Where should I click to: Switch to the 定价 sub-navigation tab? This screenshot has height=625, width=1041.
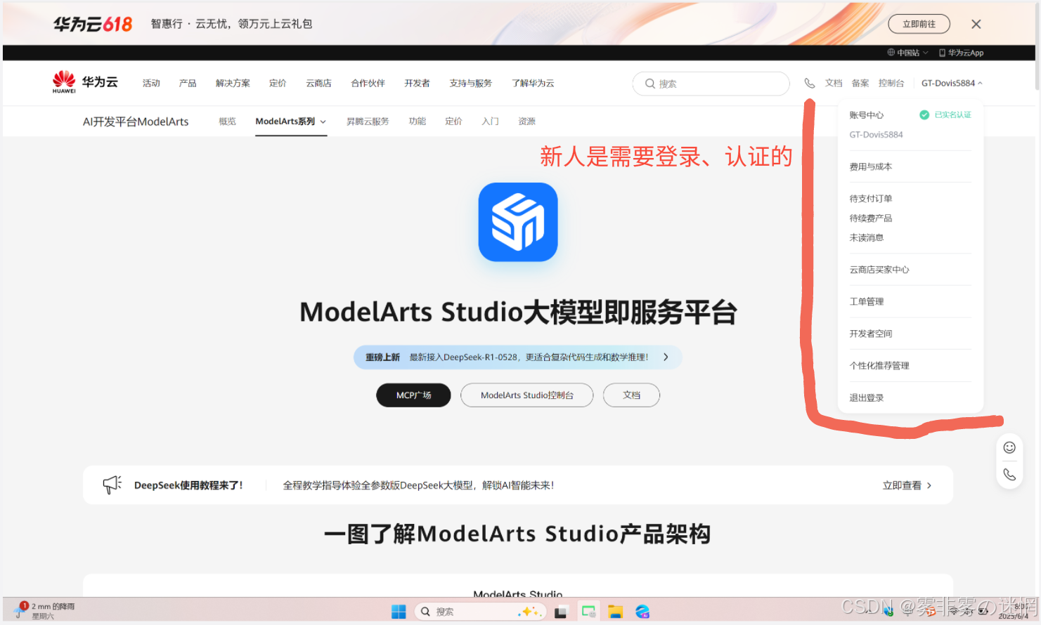pyautogui.click(x=453, y=121)
